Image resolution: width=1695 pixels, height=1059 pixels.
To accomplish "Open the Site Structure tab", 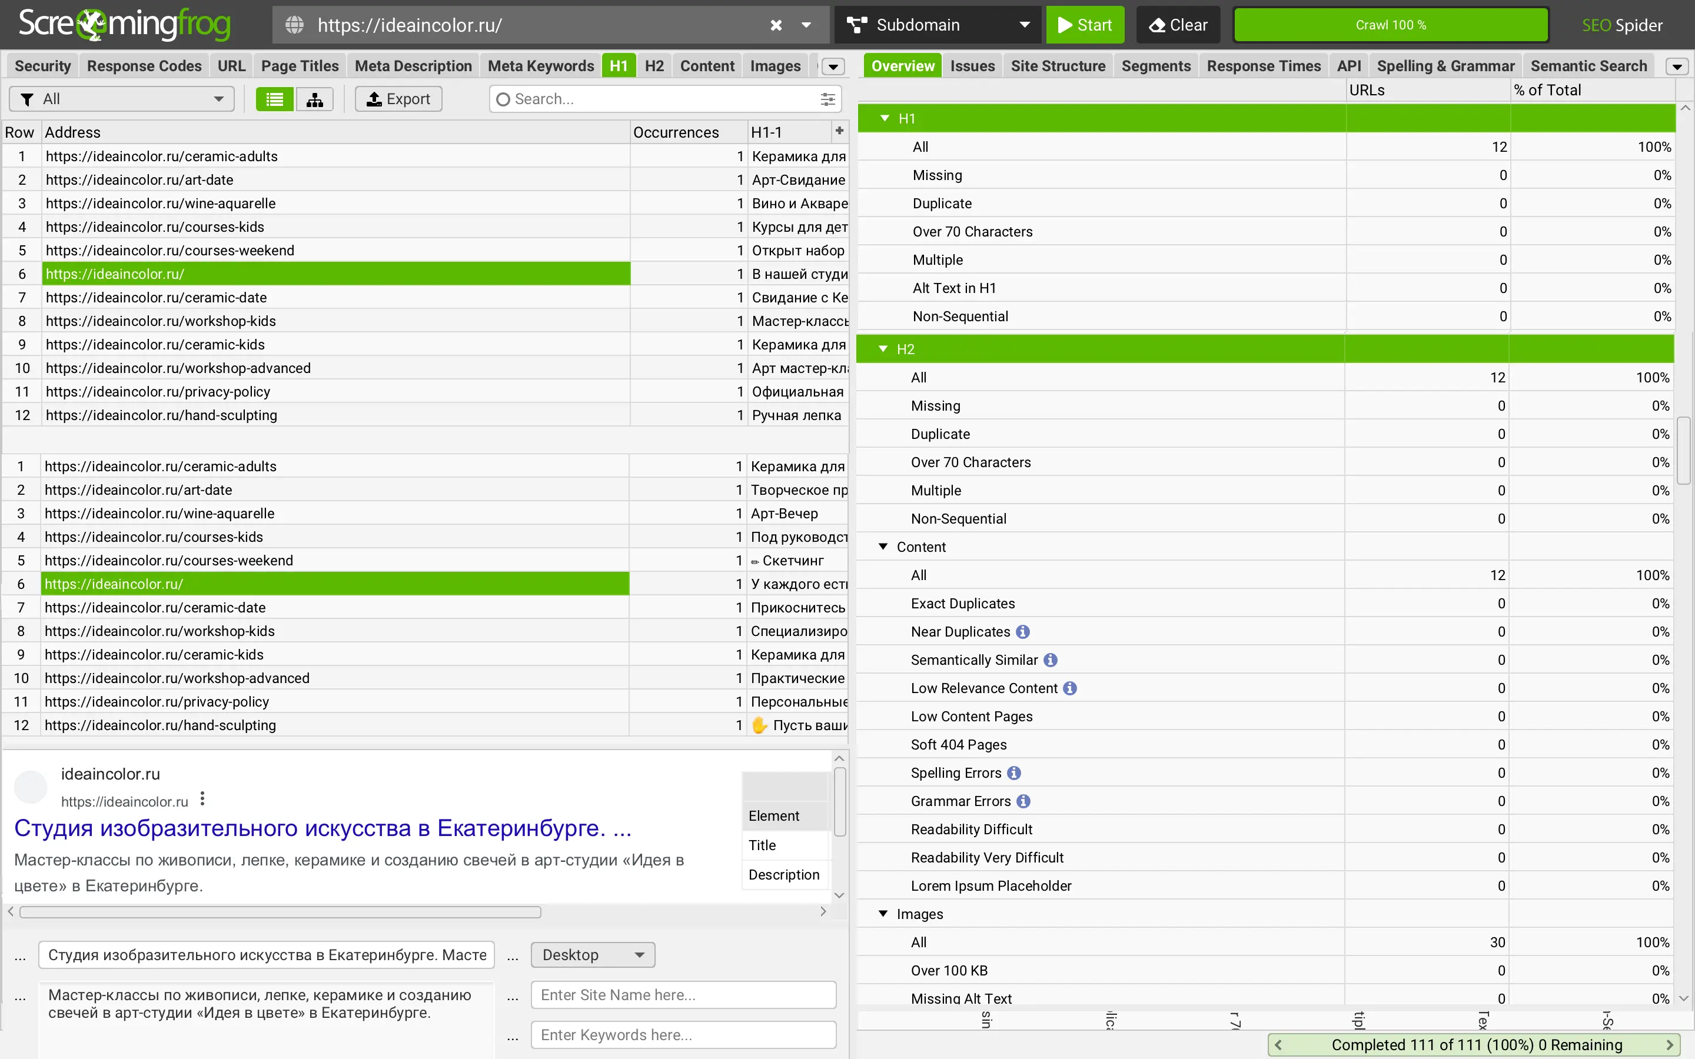I will coord(1057,66).
